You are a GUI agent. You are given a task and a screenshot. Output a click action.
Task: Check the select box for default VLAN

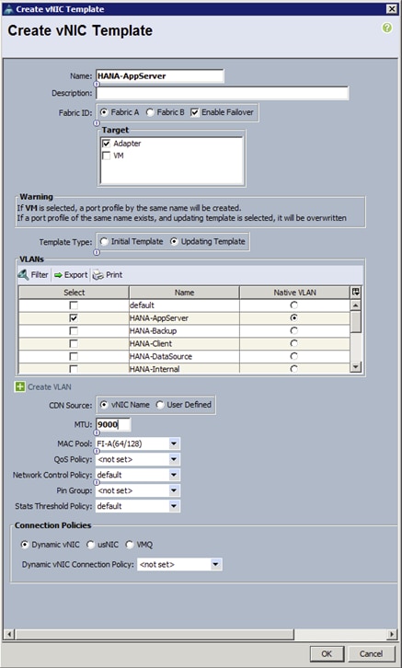point(74,305)
